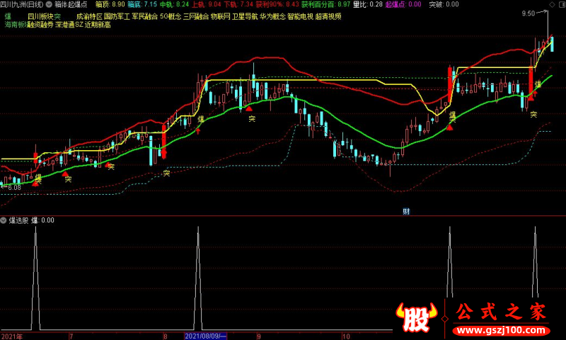Select the 上轨: 9.04 value
The width and height of the screenshot is (566, 340).
tap(207, 5)
